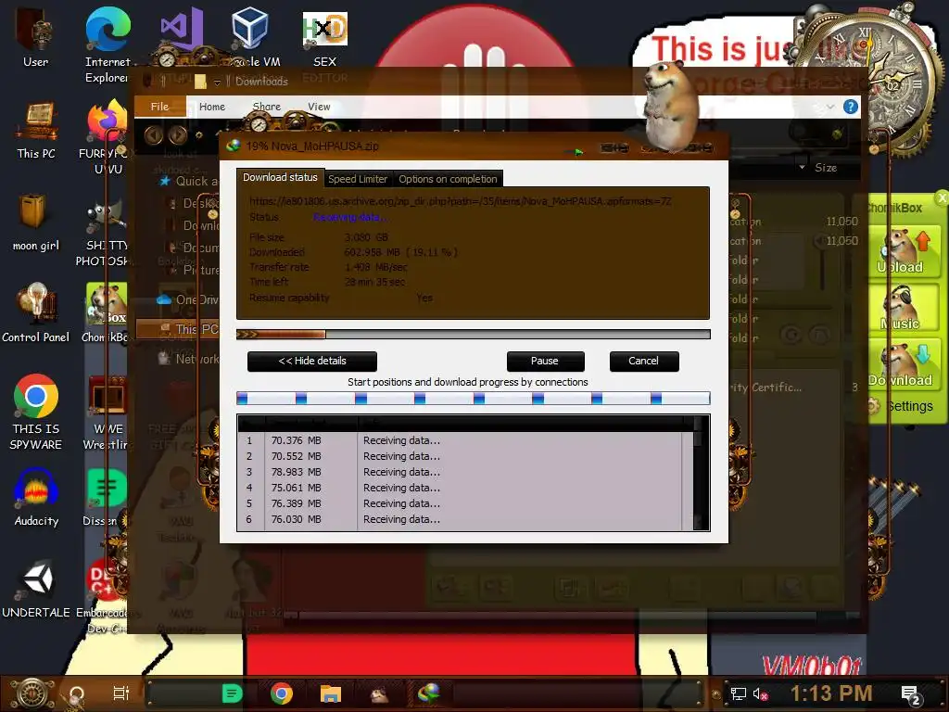The image size is (949, 712).
Task: Click the Size column header
Action: point(826,168)
